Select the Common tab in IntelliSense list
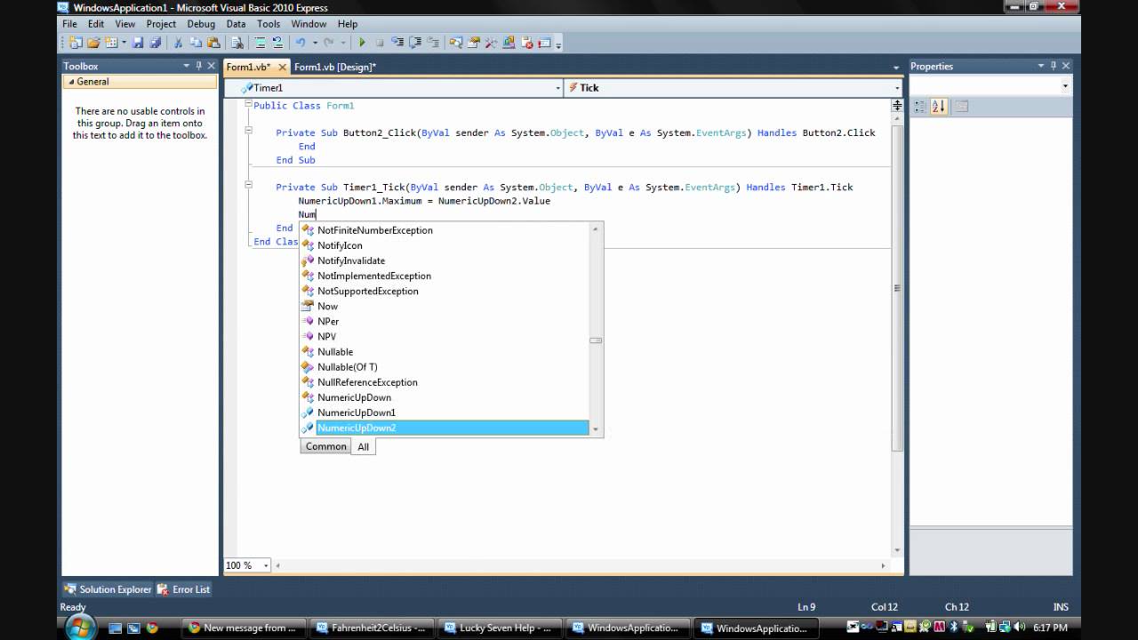Screen dimensions: 1138x640 click(326, 446)
